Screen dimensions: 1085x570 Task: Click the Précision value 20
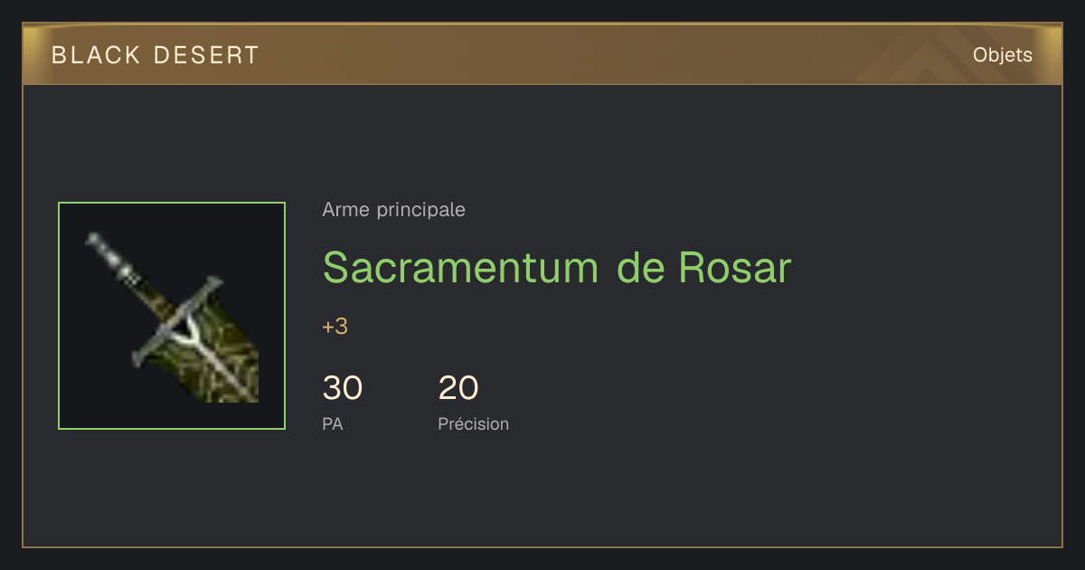(x=458, y=388)
